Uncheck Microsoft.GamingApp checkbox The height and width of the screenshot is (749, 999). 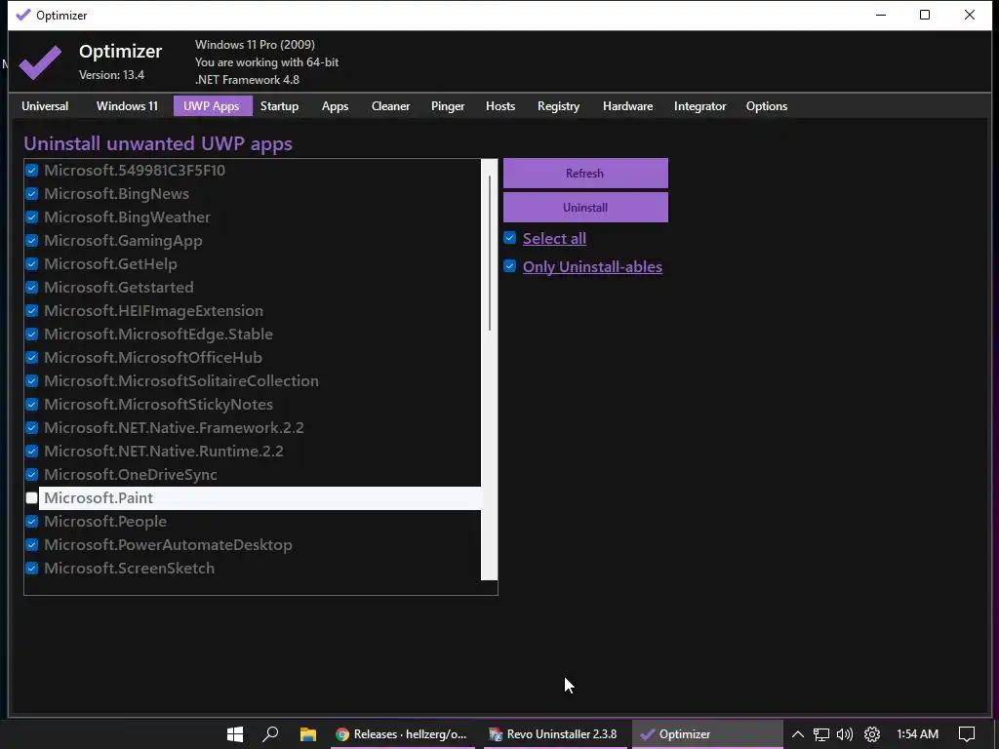31,241
